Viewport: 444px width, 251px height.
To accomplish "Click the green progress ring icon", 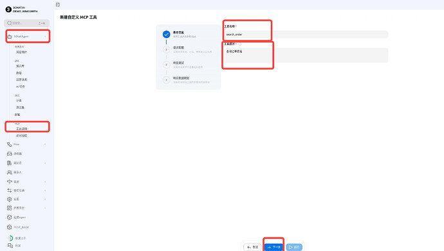I will 10,238.
